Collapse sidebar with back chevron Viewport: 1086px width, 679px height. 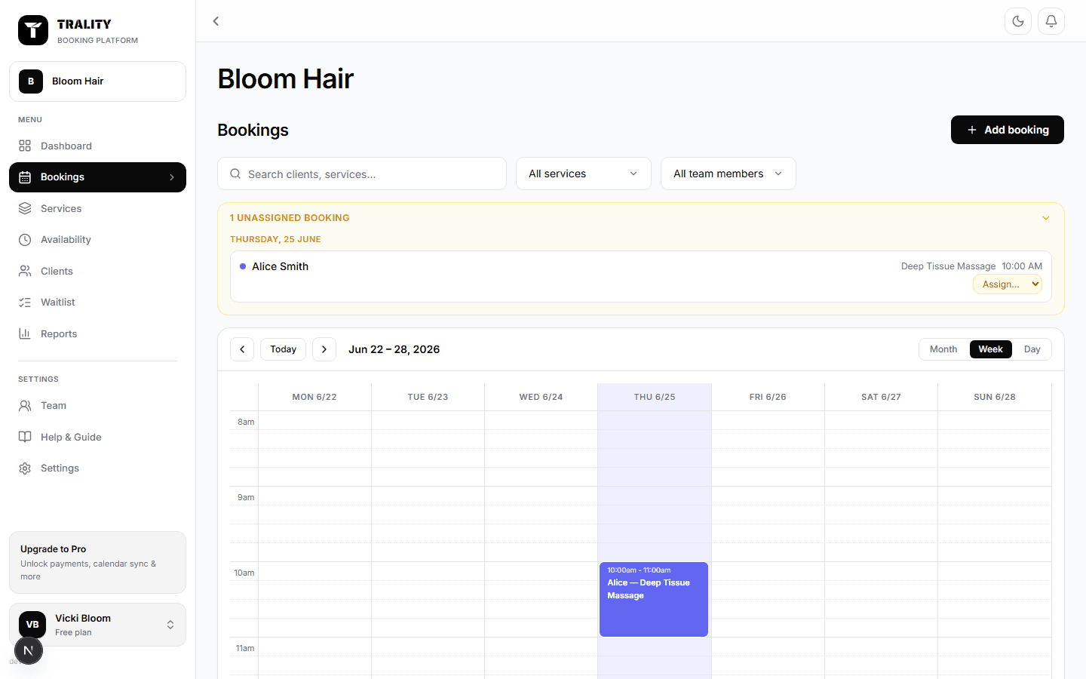click(216, 21)
